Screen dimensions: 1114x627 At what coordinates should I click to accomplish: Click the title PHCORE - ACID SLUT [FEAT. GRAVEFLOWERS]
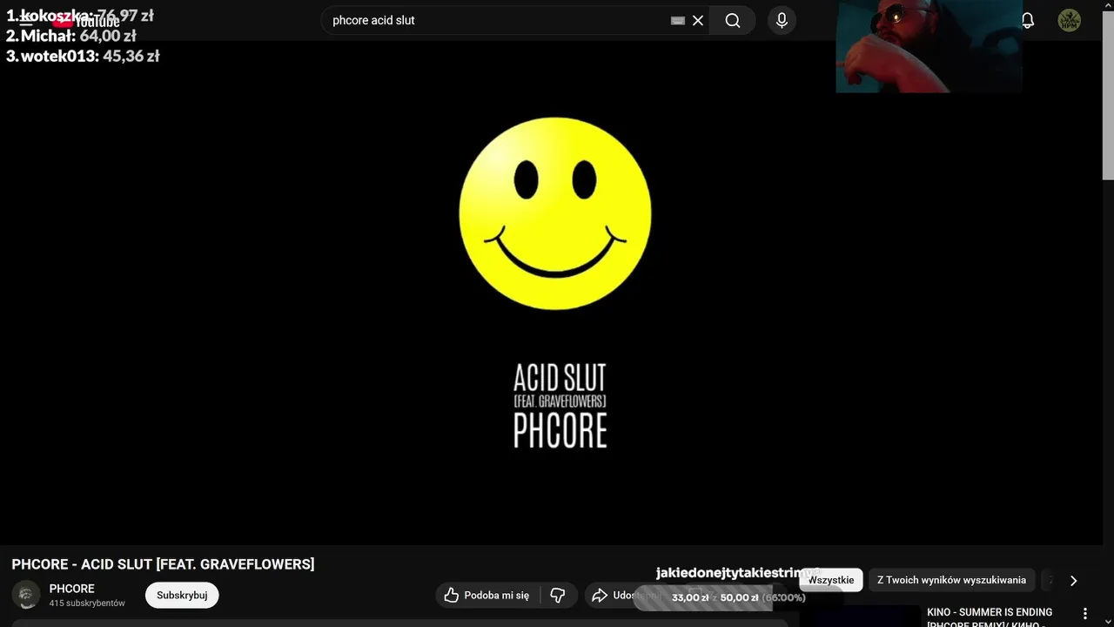(163, 564)
